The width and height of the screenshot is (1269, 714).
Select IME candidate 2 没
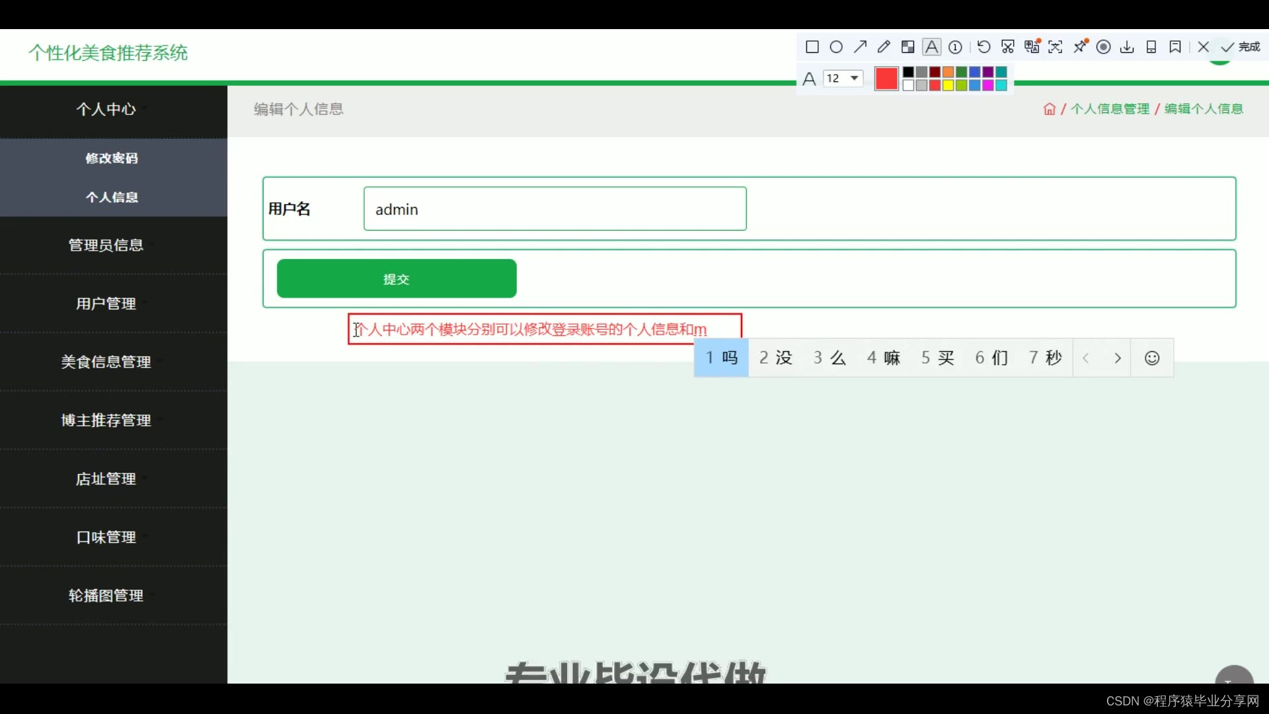775,358
